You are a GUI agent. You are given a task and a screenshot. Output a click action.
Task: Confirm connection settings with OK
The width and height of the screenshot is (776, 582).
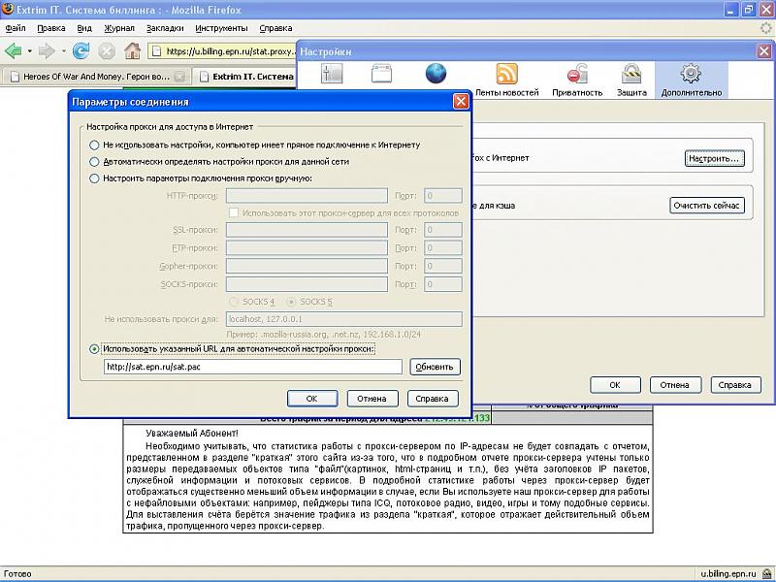pos(312,399)
